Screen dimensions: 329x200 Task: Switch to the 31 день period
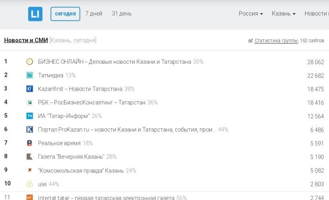[x=121, y=14]
